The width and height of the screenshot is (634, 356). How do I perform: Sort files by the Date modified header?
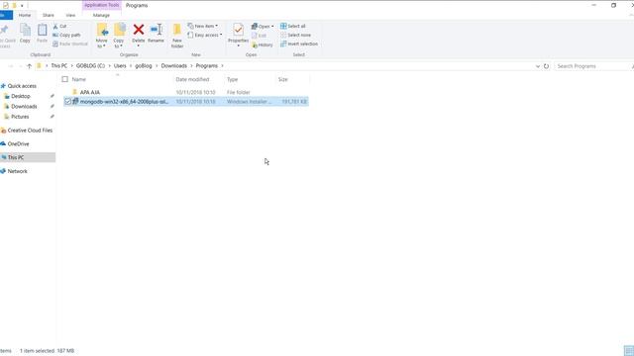coord(192,79)
